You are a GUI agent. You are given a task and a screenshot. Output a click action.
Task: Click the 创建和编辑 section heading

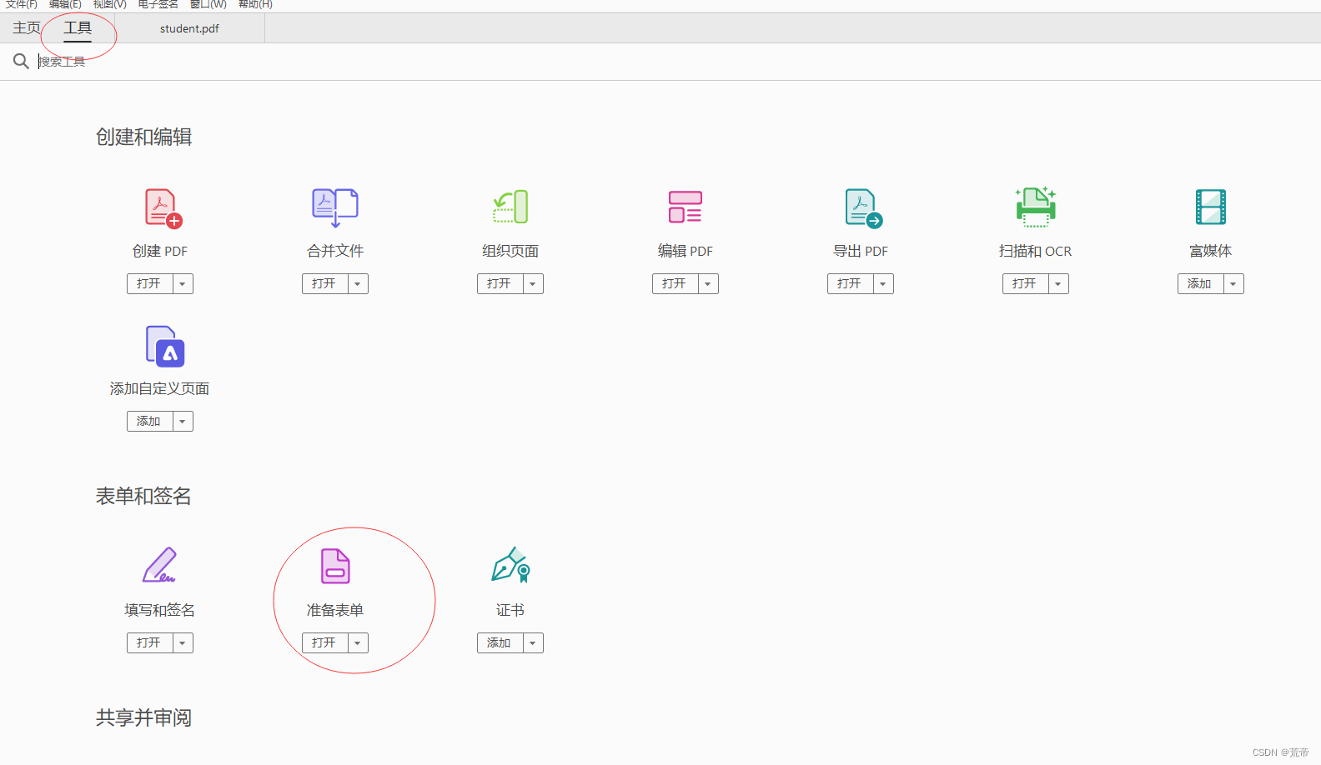[x=144, y=137]
